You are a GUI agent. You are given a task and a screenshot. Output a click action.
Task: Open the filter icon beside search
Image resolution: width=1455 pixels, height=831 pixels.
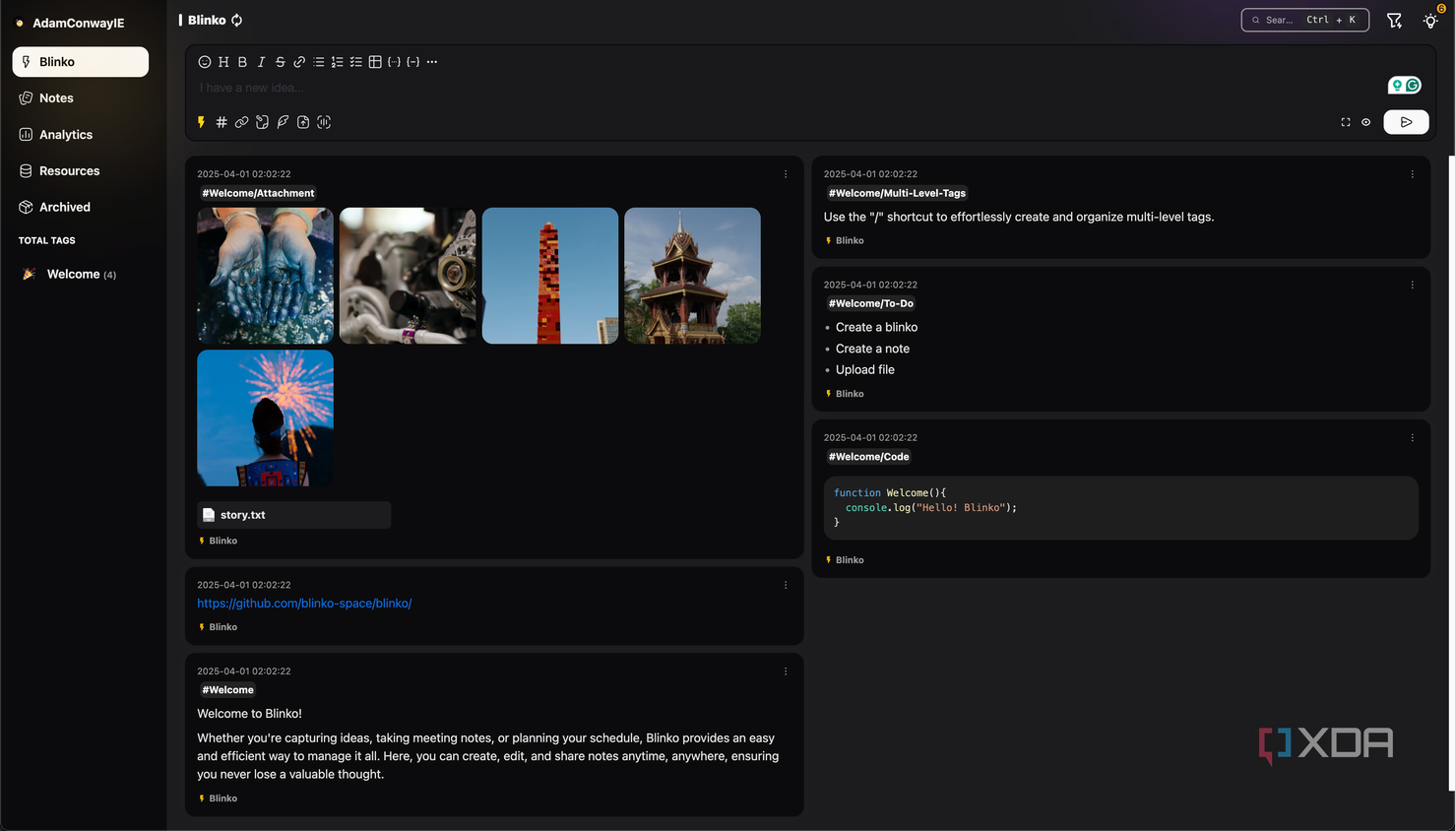(x=1394, y=20)
